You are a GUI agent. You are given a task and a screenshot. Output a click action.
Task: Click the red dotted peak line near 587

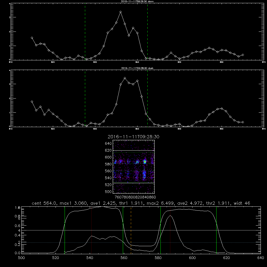[170, 230]
